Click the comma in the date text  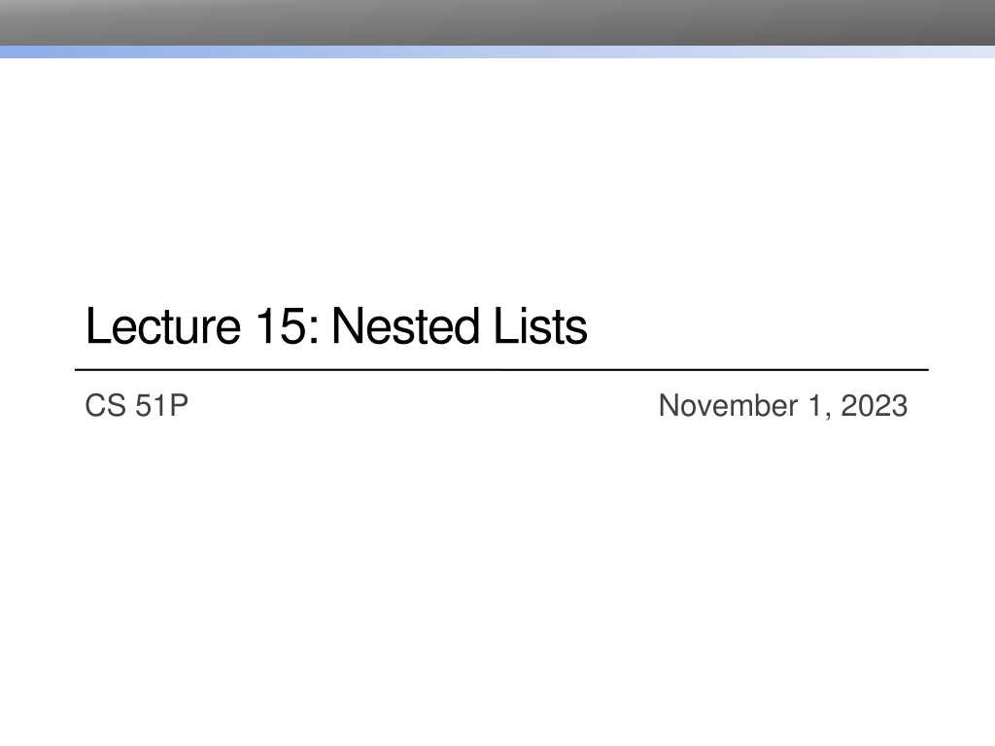(x=827, y=414)
